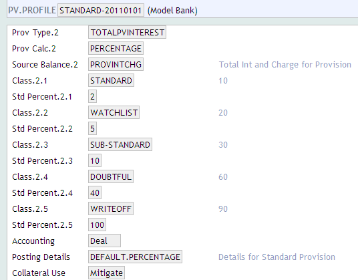
Task: Select the TOTALPVINTEREST Prov Type field
Action: 127,33
